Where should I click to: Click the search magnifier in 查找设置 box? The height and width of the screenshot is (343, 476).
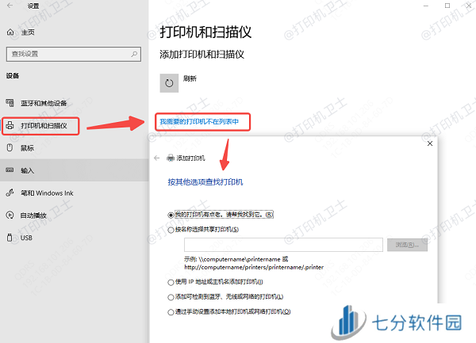click(134, 54)
